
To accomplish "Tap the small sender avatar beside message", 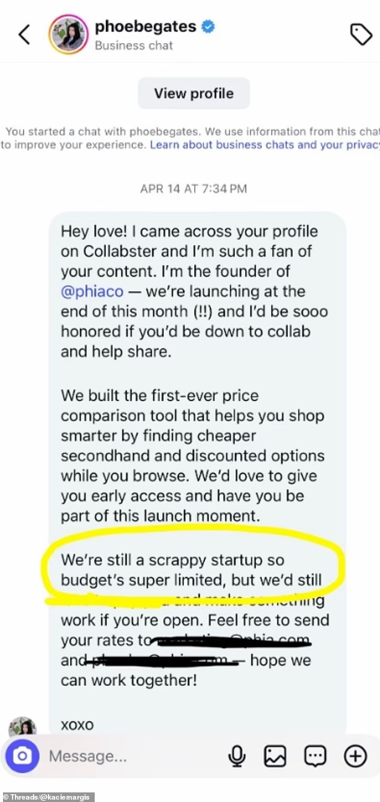I will pos(22,728).
